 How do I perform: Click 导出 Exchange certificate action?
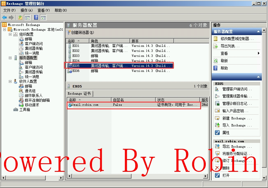pos(237,146)
